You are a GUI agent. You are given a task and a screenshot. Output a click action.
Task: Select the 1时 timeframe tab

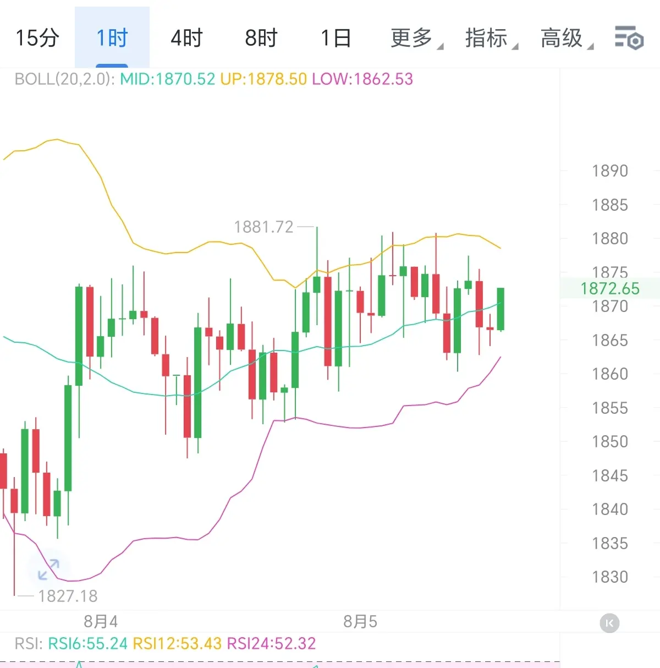point(112,37)
